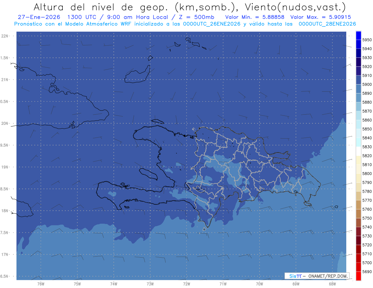This screenshot has height=288, width=373.
Task: Click the "0000UTC_28ENE2026" validity text
Action: coord(327,24)
